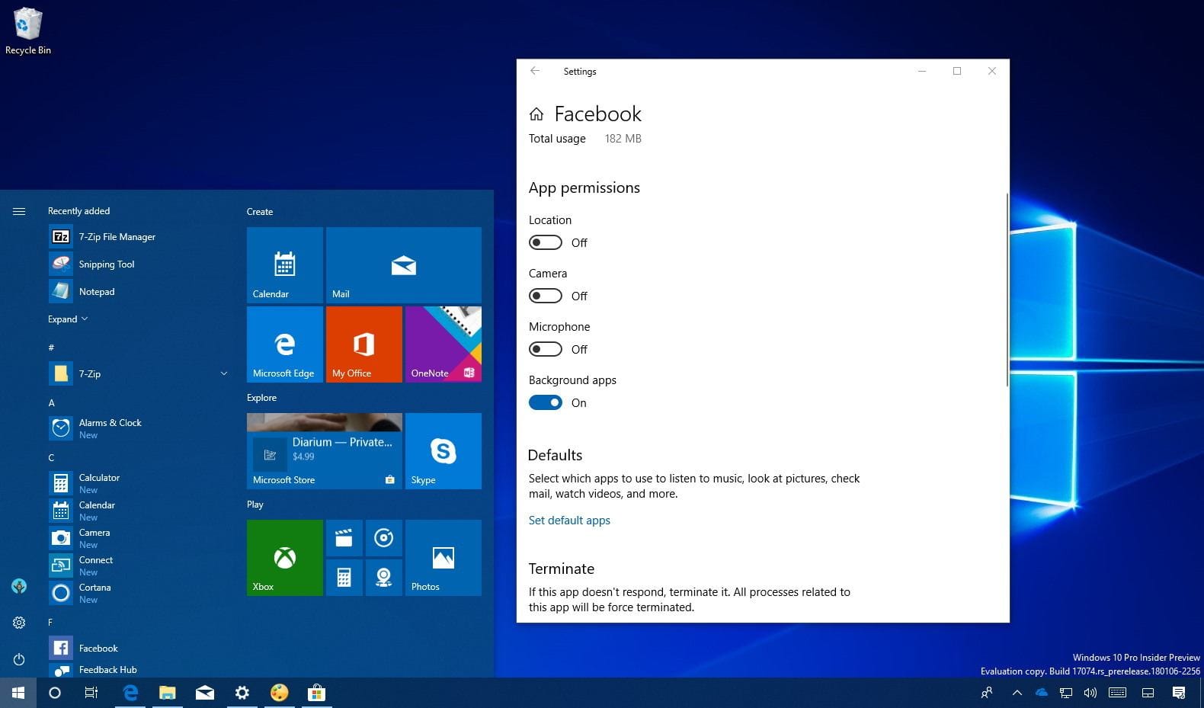
Task: Enable the Microphone permission switch
Action: (x=546, y=349)
